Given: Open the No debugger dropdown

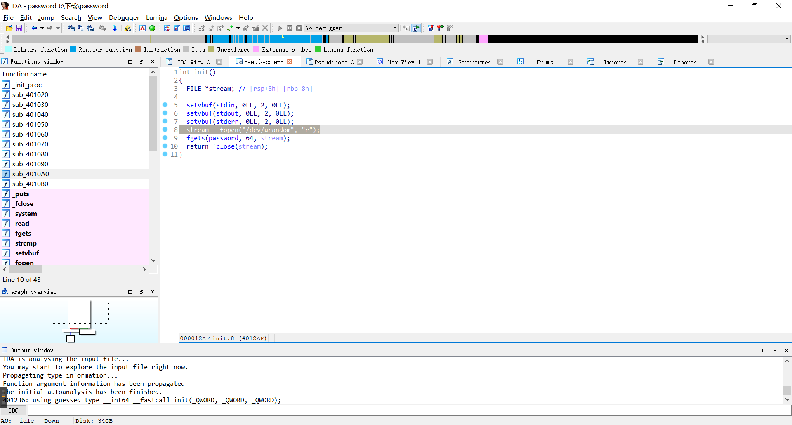Looking at the screenshot, I should click(395, 28).
